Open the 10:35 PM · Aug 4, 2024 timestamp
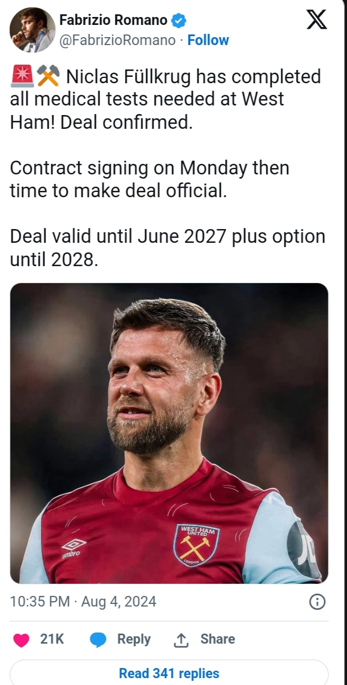Image resolution: width=347 pixels, height=685 pixels. coord(83,601)
